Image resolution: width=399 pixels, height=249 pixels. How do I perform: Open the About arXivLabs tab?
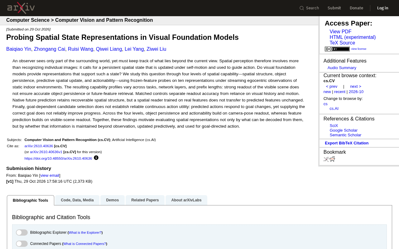pos(186,200)
